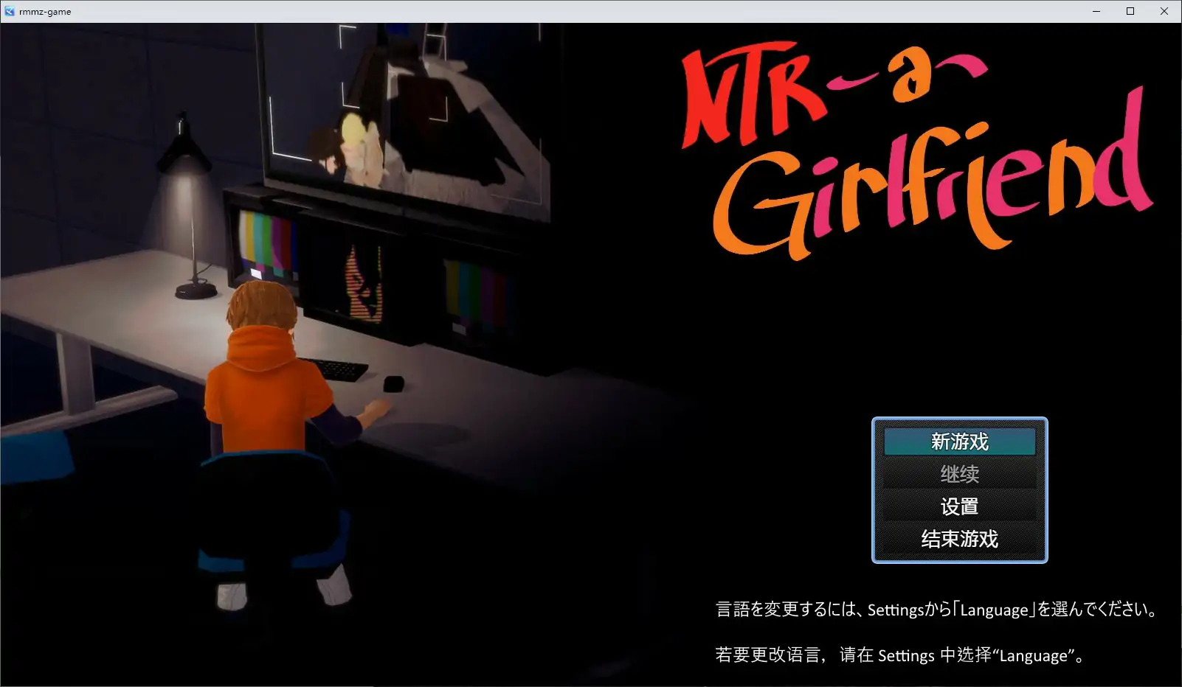Click the keyboard on the desk
The width and height of the screenshot is (1182, 687).
(x=339, y=371)
